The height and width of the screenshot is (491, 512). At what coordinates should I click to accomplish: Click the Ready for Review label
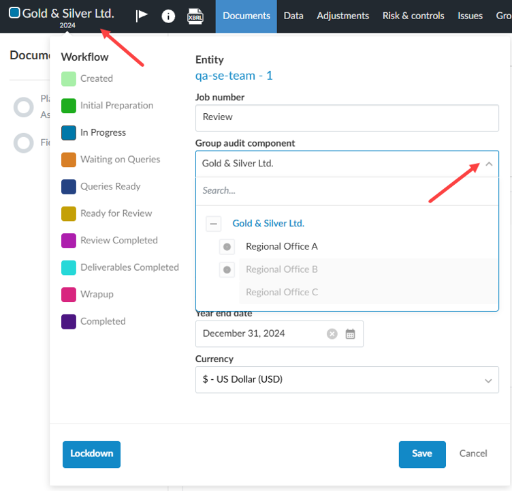116,213
